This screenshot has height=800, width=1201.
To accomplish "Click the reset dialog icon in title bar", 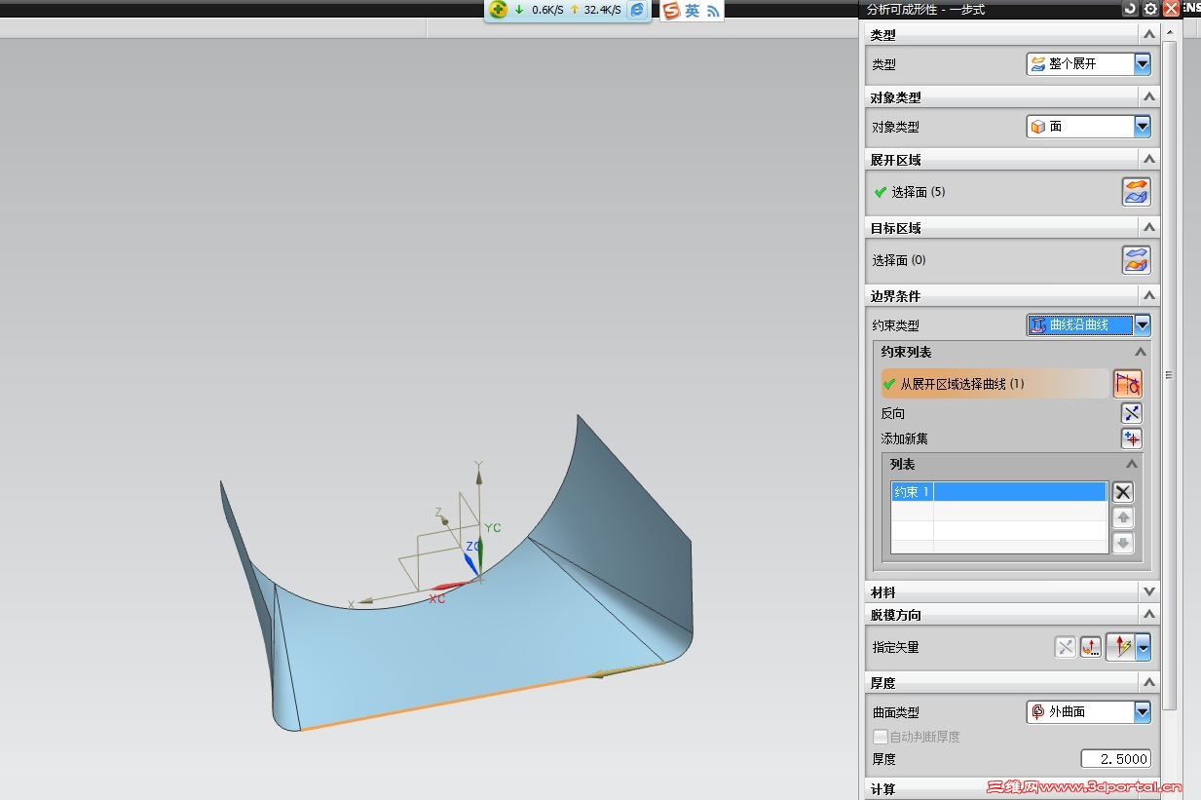I will 1130,9.
